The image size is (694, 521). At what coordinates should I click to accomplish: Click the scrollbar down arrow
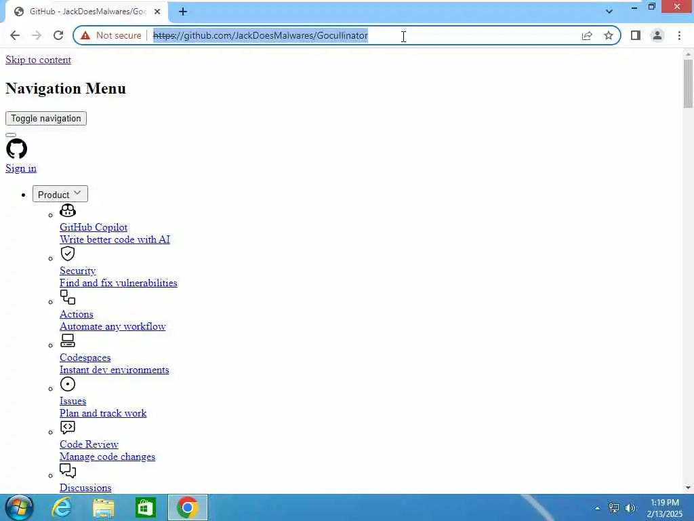[688, 488]
